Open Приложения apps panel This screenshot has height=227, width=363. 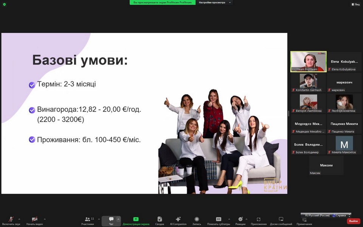click(259, 221)
